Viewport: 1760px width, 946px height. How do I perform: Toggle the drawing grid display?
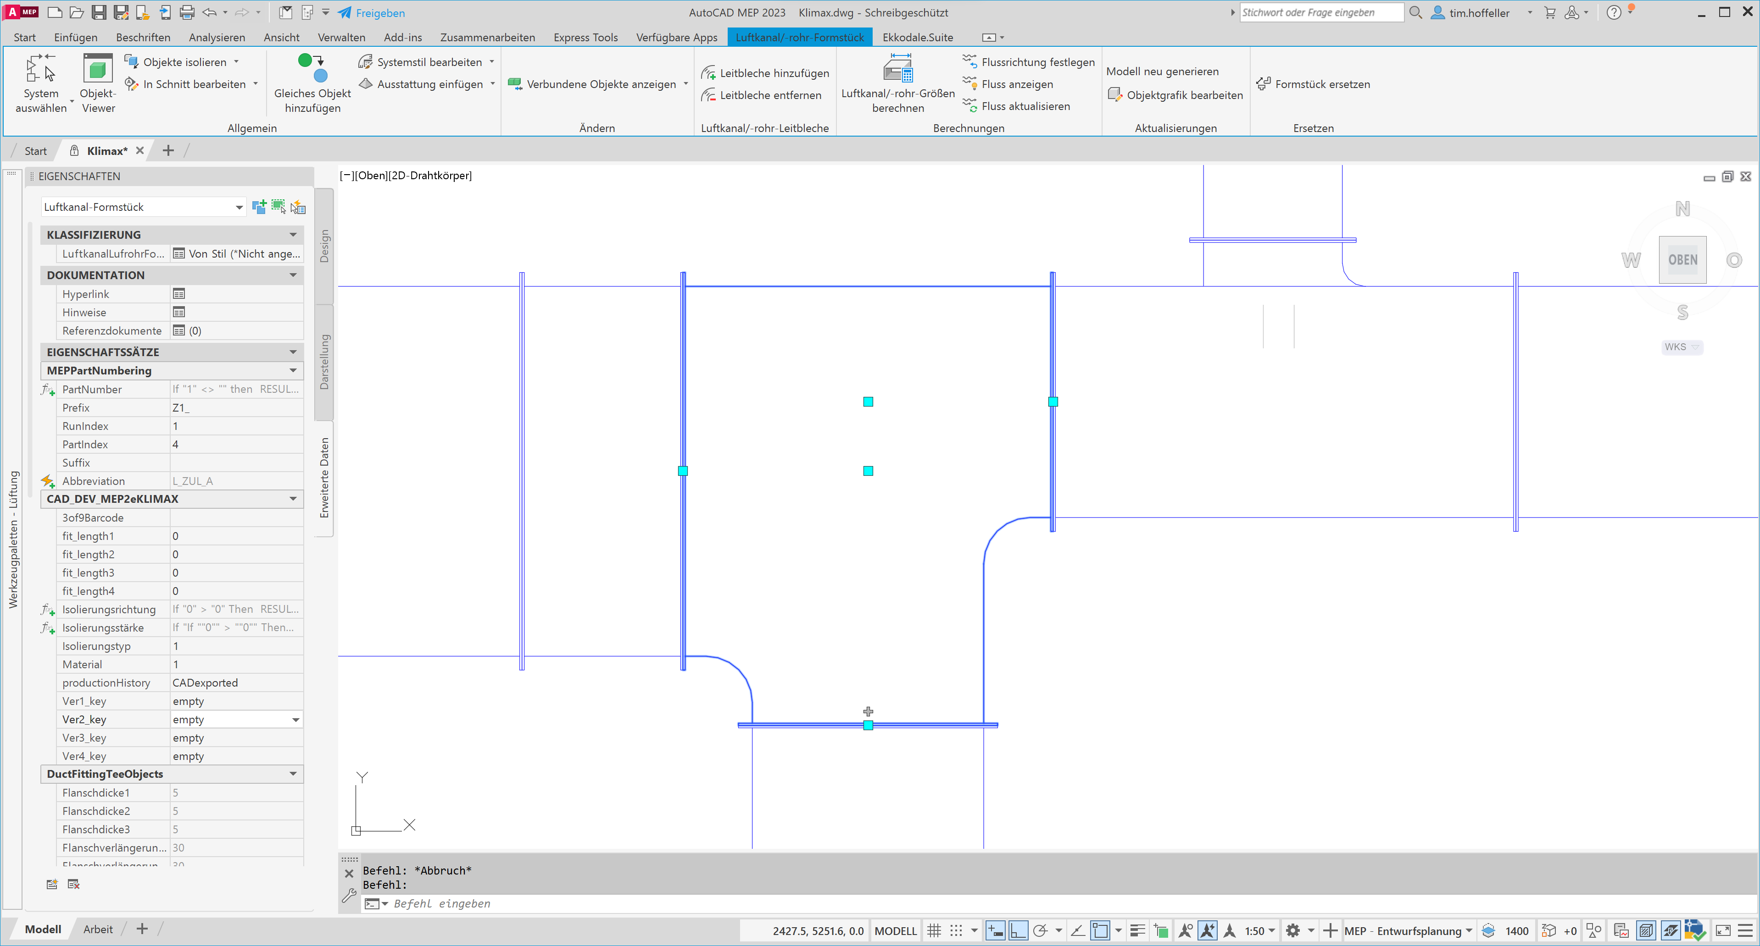point(934,930)
